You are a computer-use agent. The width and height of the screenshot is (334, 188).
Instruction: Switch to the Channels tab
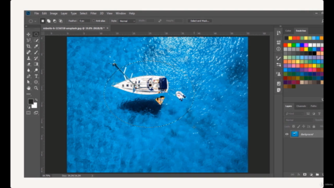coord(301,106)
